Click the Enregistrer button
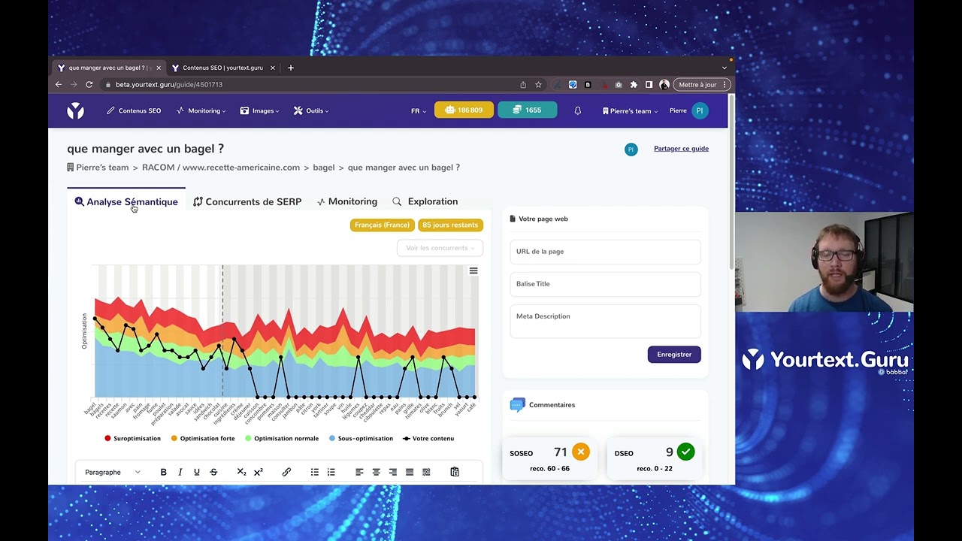The width and height of the screenshot is (962, 541). (674, 355)
